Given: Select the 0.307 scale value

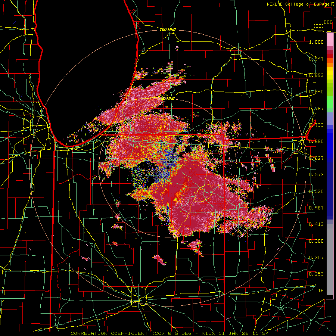Looking at the screenshot, I should pyautogui.click(x=316, y=257).
